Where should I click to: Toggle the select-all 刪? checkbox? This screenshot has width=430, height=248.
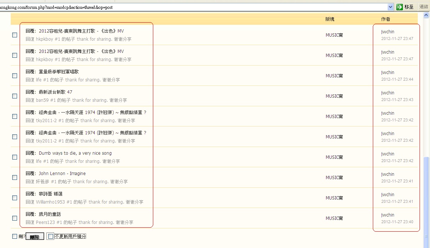15,236
